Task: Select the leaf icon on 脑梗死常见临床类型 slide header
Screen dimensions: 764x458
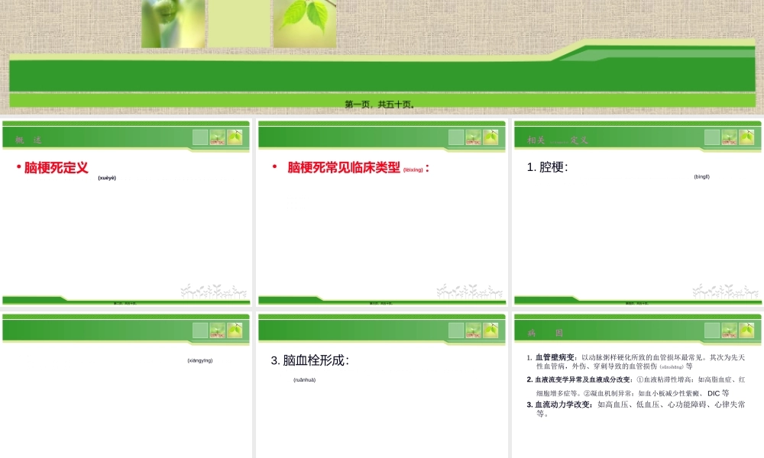Action: [x=490, y=137]
